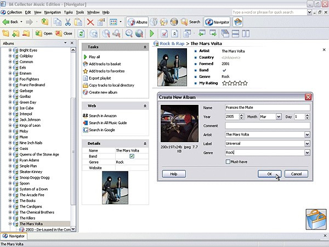Click the red X Delete icon

90,22
